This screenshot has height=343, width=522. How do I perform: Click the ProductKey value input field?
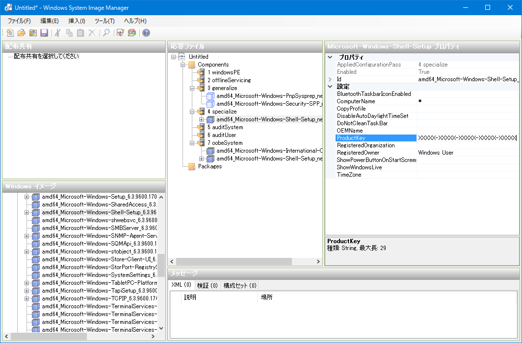(468, 138)
